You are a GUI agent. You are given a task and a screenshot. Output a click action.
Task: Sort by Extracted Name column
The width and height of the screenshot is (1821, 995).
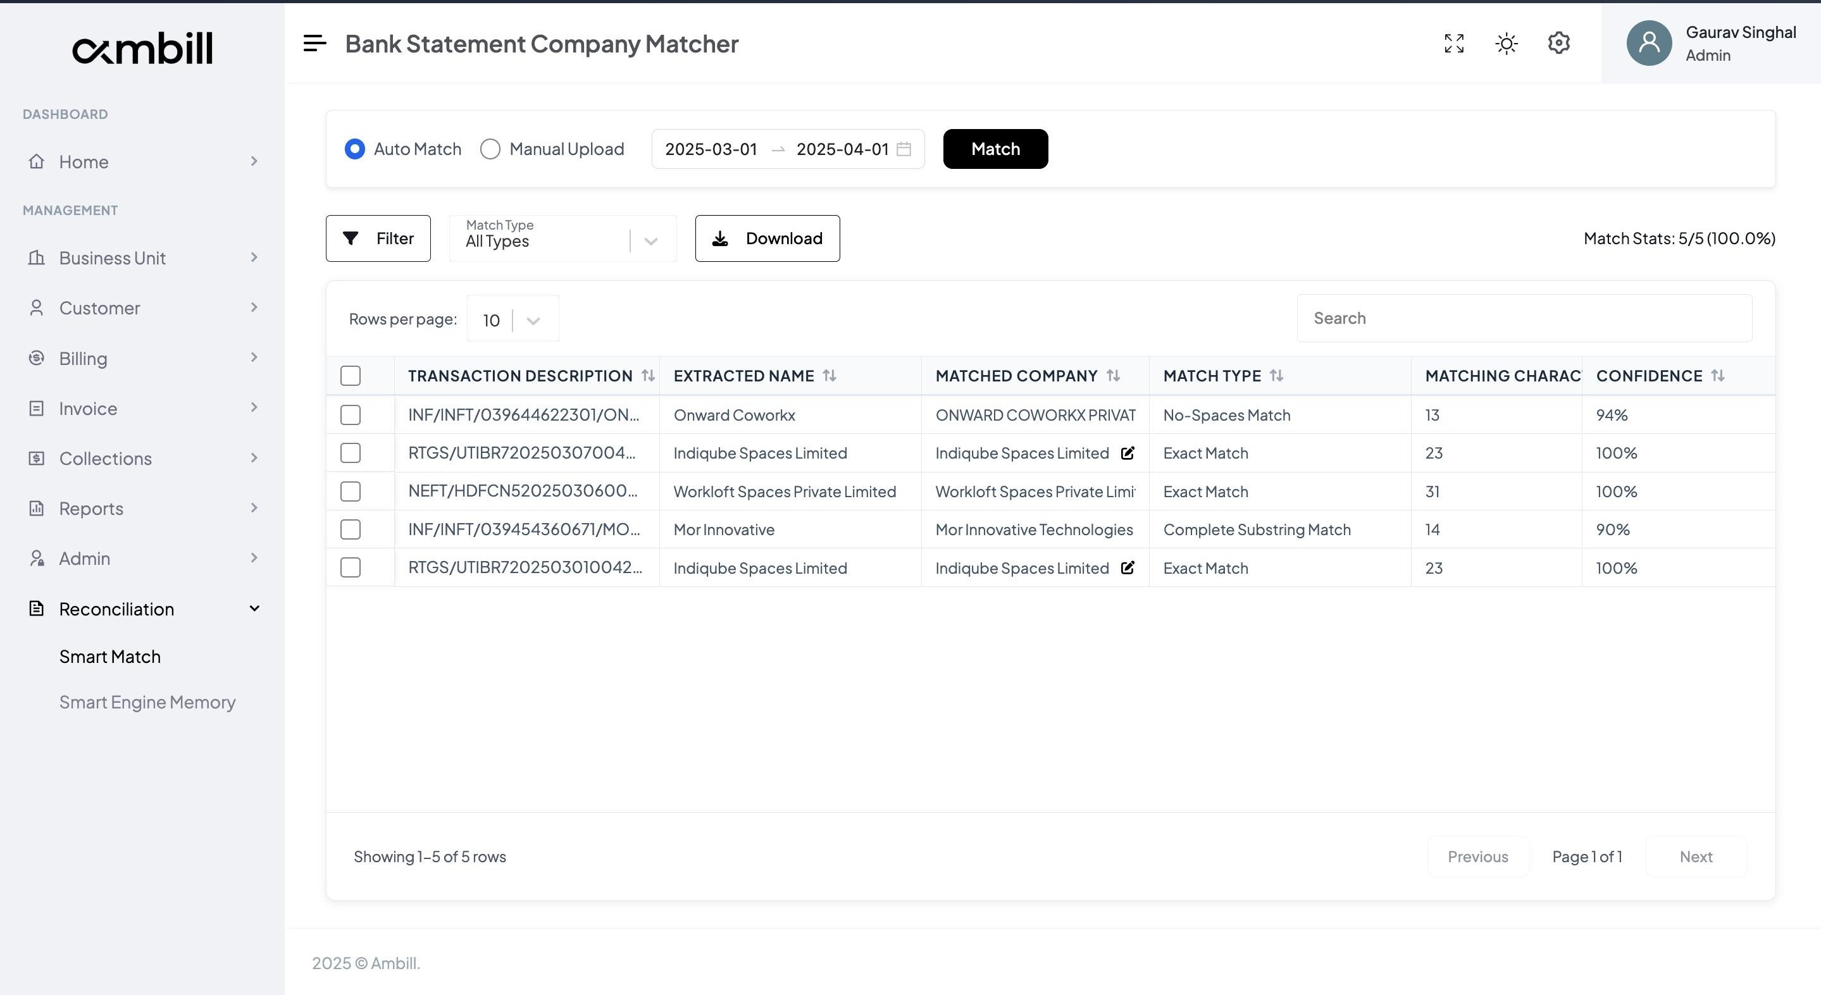[x=830, y=376]
